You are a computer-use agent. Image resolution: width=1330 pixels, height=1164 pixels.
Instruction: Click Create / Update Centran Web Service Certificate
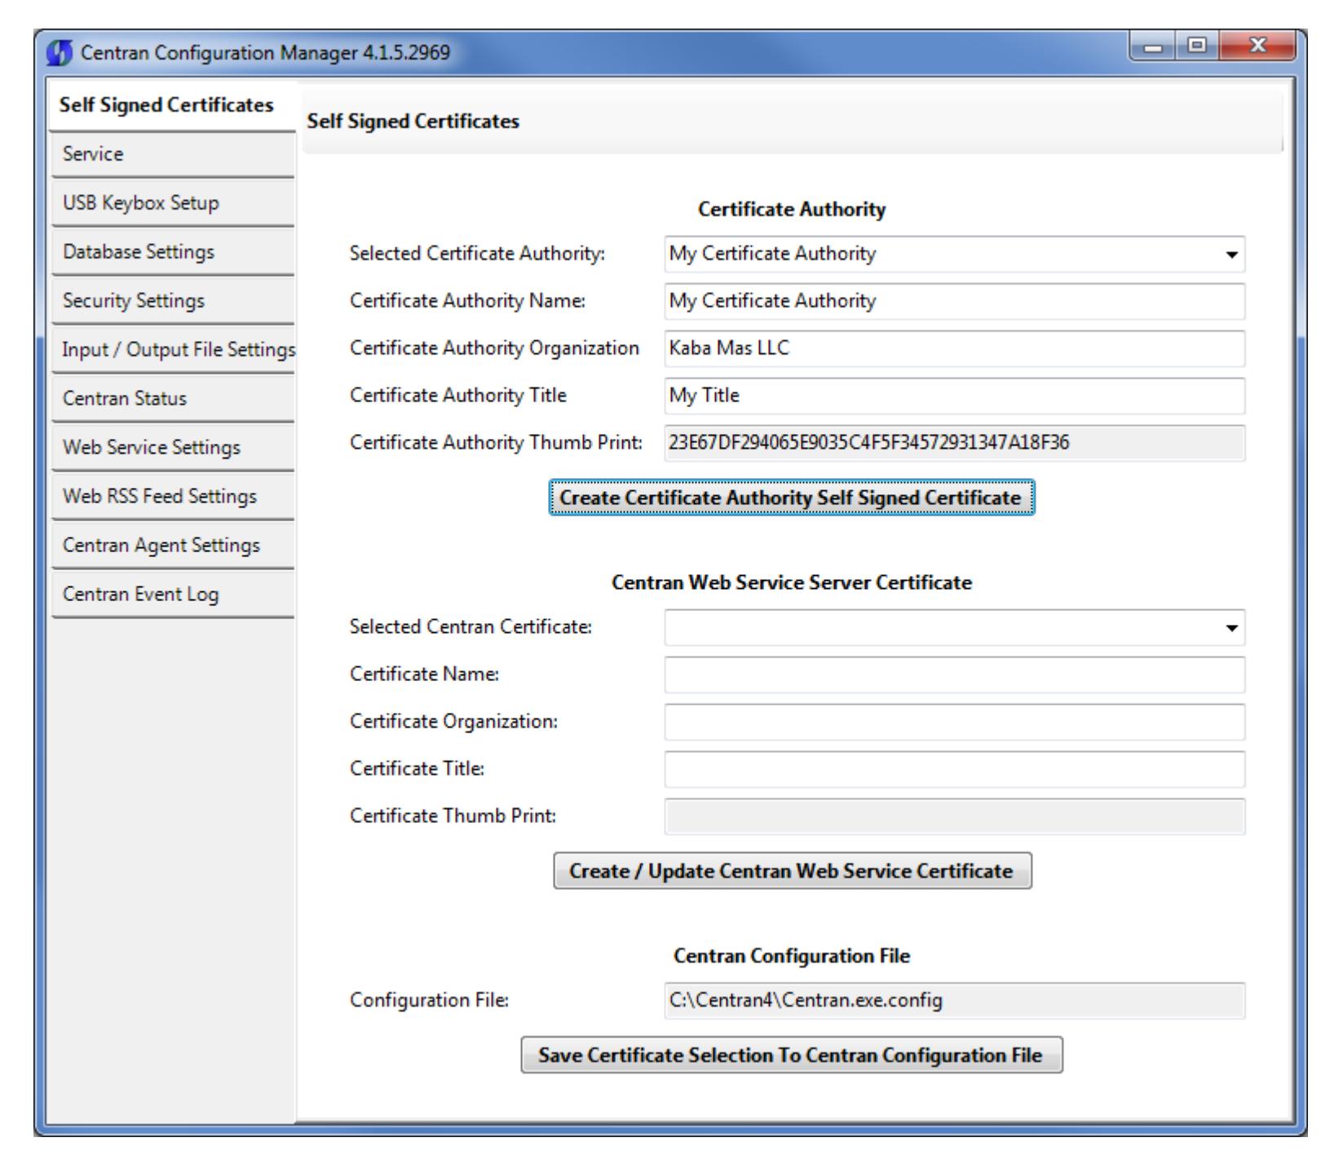792,871
